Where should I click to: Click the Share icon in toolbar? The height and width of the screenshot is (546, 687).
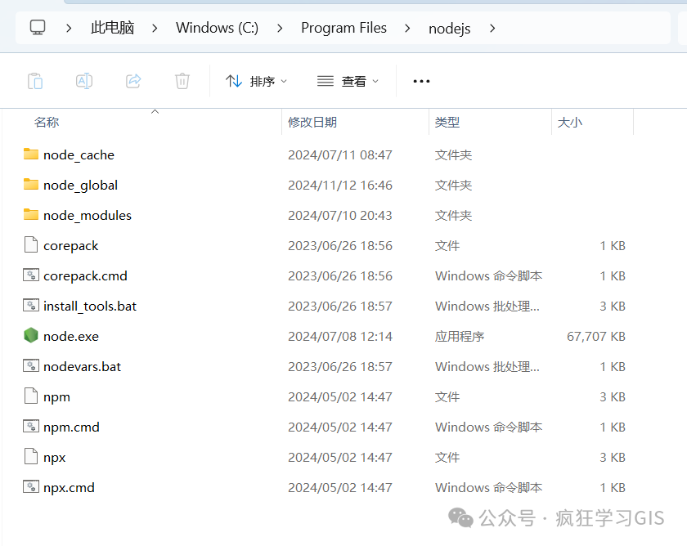[133, 81]
